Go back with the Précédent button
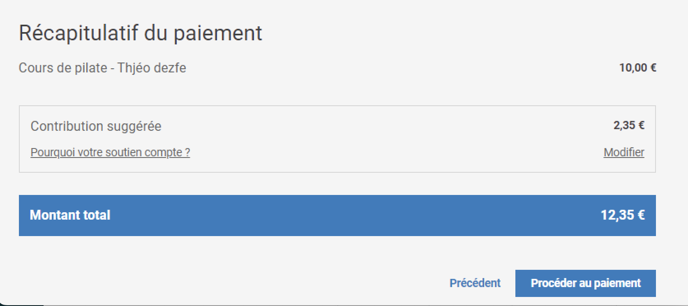 click(x=475, y=283)
